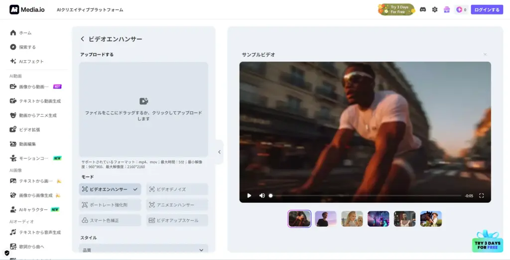
Task: Mute the sample video volume
Action: (262, 195)
